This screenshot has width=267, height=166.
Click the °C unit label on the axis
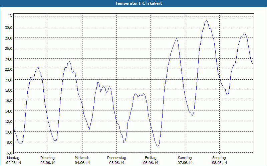click(x=10, y=15)
